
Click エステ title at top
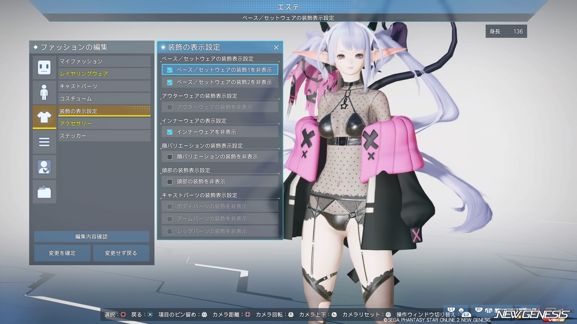pos(288,7)
